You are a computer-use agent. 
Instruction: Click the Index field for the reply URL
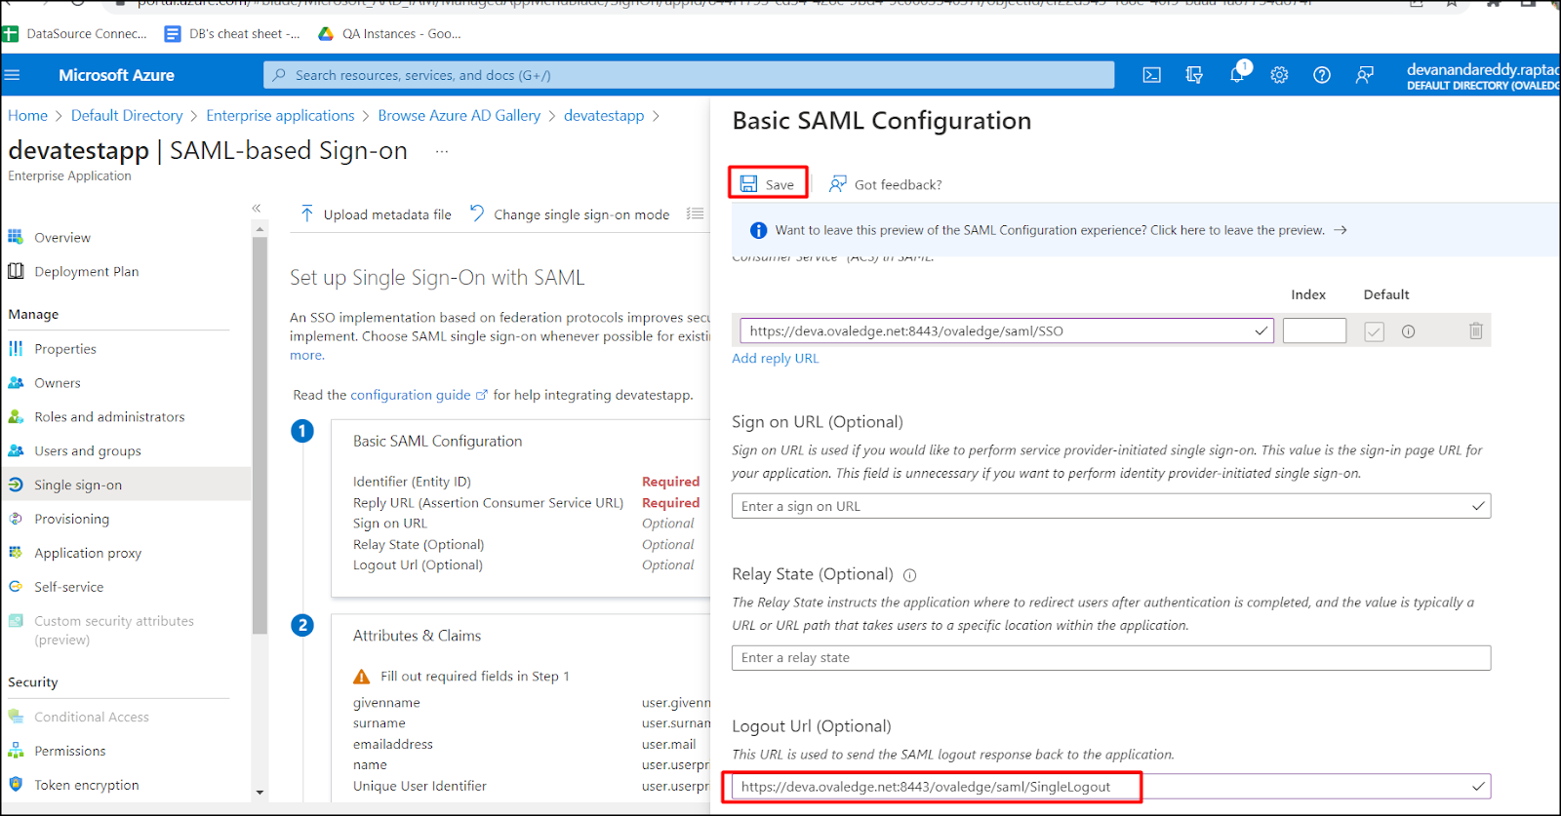1314,331
